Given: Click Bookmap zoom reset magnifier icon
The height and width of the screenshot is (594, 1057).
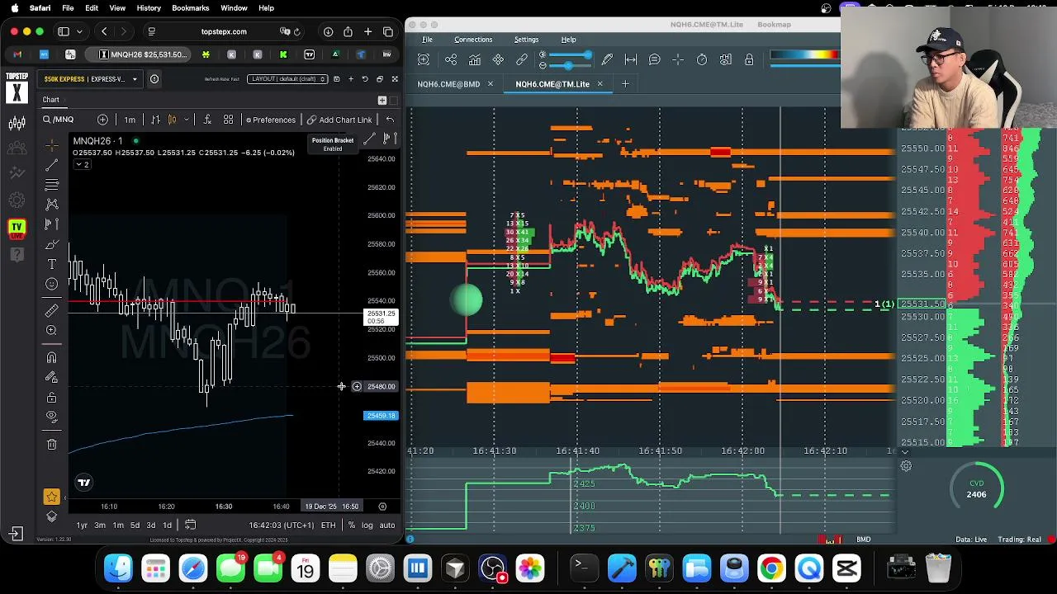Looking at the screenshot, I should coord(424,59).
